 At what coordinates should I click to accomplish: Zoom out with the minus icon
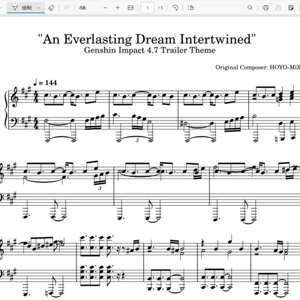pos(105,8)
